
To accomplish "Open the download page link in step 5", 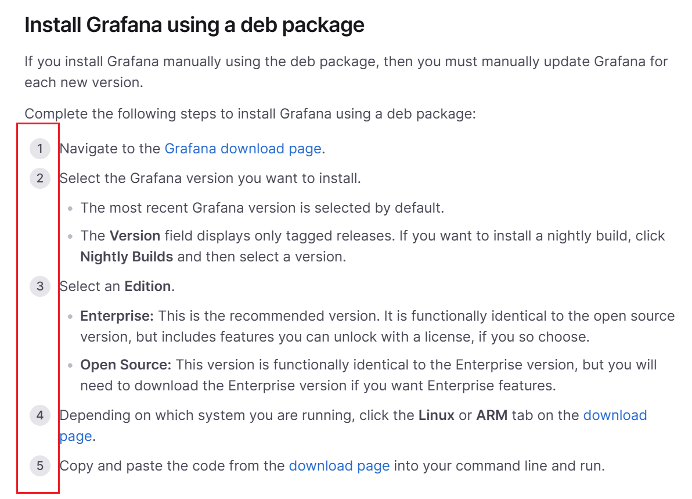I will pos(339,466).
